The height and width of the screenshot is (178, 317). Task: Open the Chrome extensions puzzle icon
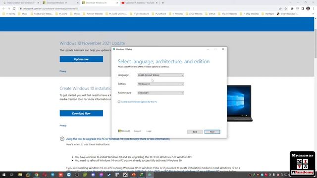[292, 9]
